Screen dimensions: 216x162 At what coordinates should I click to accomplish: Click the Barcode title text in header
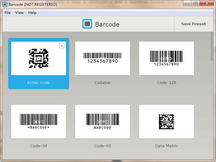coord(107,24)
